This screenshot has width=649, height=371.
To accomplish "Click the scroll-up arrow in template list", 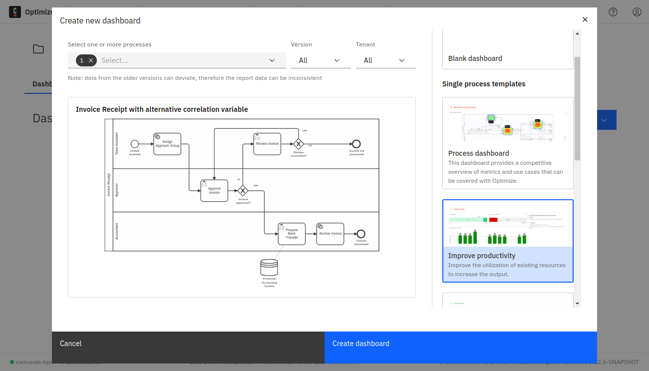I will 578,32.
